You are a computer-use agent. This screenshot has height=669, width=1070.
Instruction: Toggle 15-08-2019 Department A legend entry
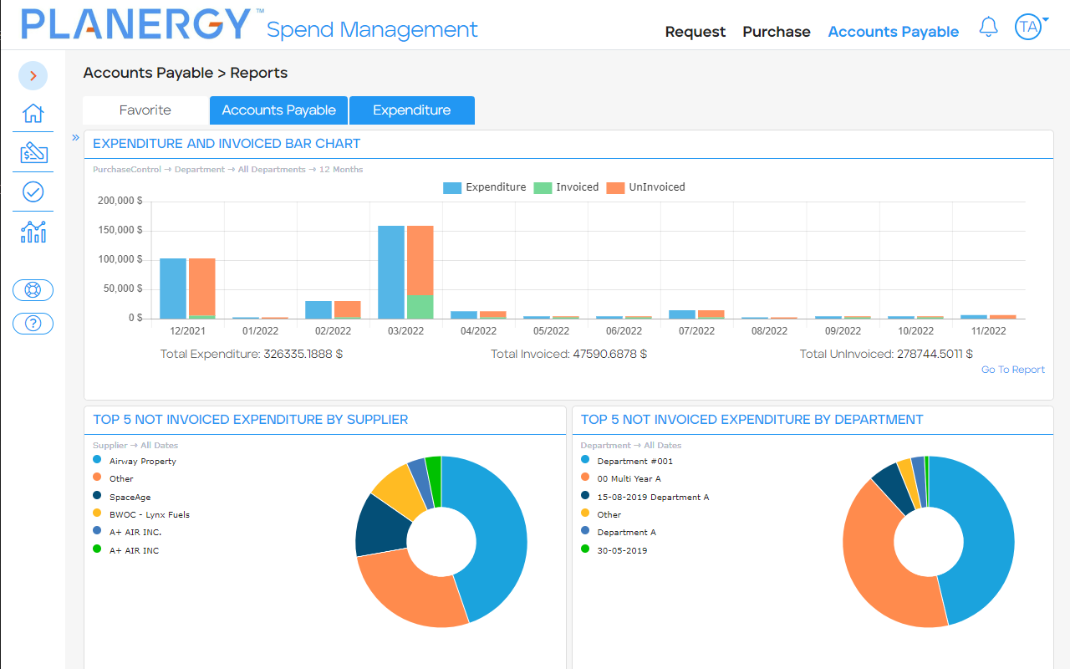point(645,497)
